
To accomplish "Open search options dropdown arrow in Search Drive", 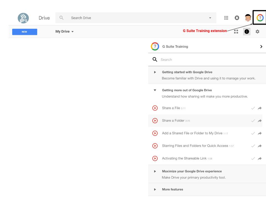I will click(x=210, y=18).
